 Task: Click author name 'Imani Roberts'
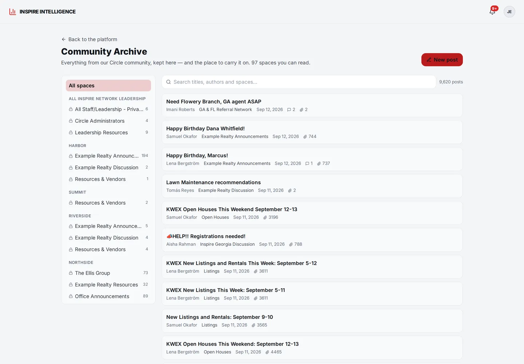pos(180,110)
